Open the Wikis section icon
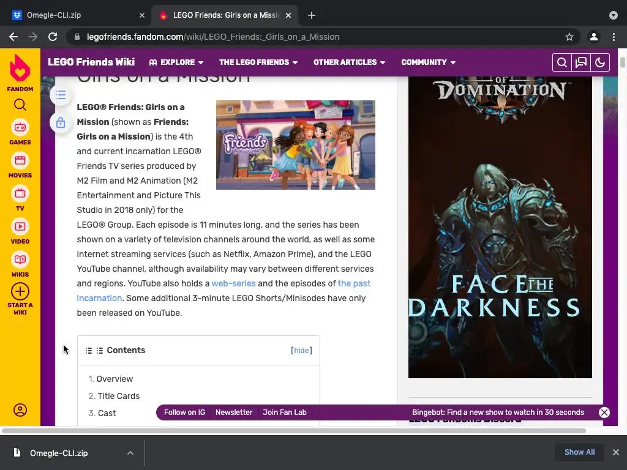Screen dimensions: 627x470 20,259
